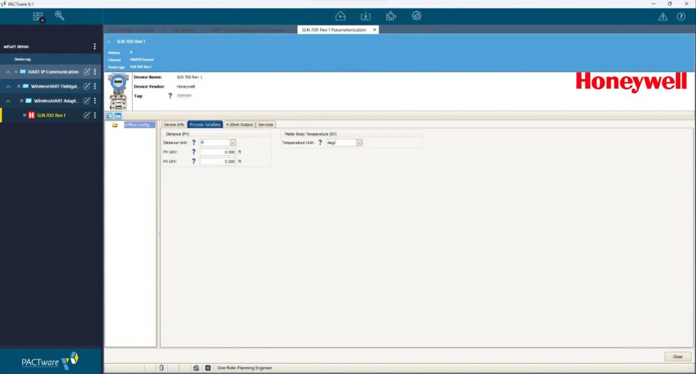Click the Close button at bottom right
The height and width of the screenshot is (374, 696).
(x=677, y=357)
